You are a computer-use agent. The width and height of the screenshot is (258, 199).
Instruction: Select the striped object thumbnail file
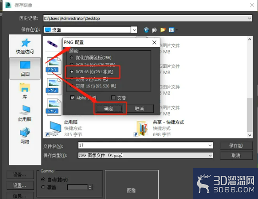coord(52,44)
